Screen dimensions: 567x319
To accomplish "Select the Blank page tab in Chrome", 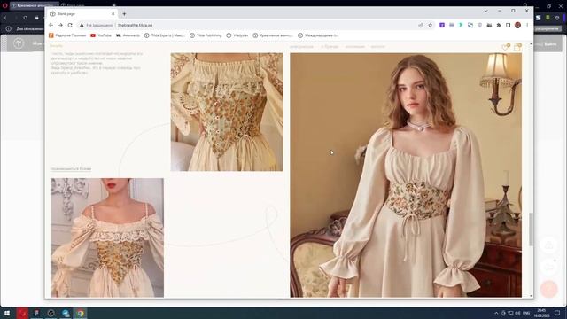I will coord(82,14).
